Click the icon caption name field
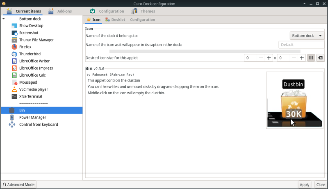Screen dimensions: 328x189 292,45
